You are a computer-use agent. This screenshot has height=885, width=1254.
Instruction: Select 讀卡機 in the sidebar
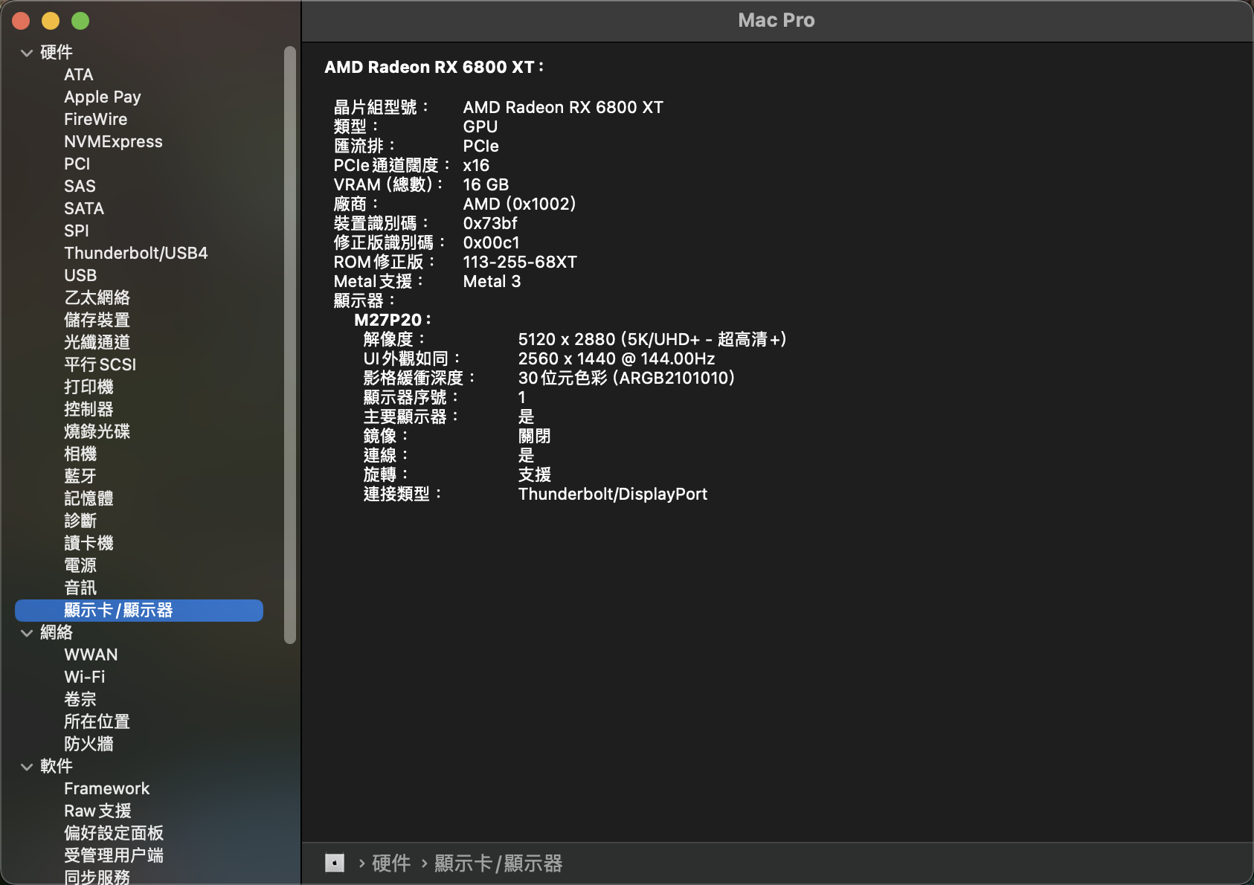(x=89, y=544)
